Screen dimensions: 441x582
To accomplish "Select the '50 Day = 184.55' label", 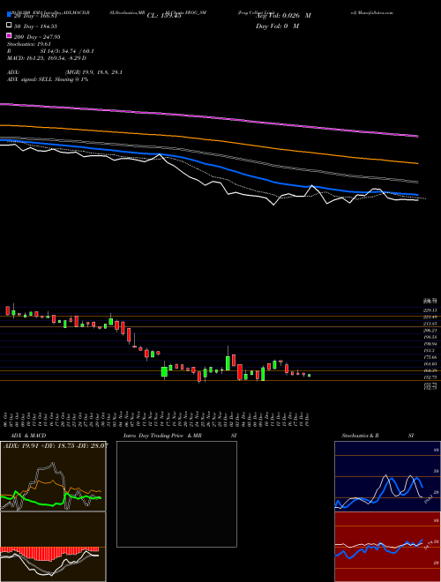I will 35,26.
